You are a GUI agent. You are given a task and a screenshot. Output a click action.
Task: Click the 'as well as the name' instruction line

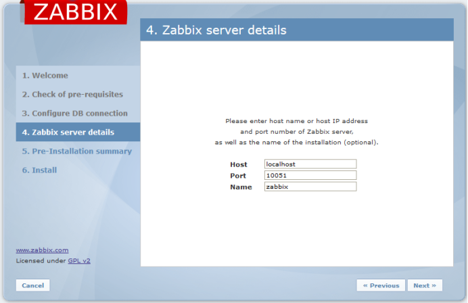[296, 143]
